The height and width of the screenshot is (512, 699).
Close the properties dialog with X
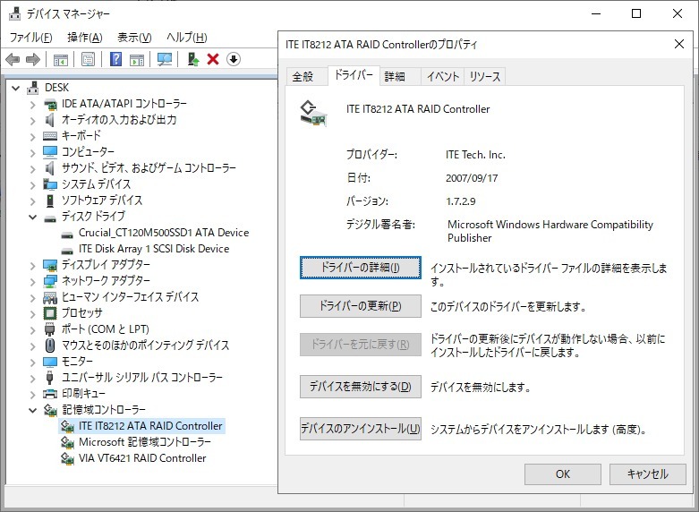tap(679, 44)
